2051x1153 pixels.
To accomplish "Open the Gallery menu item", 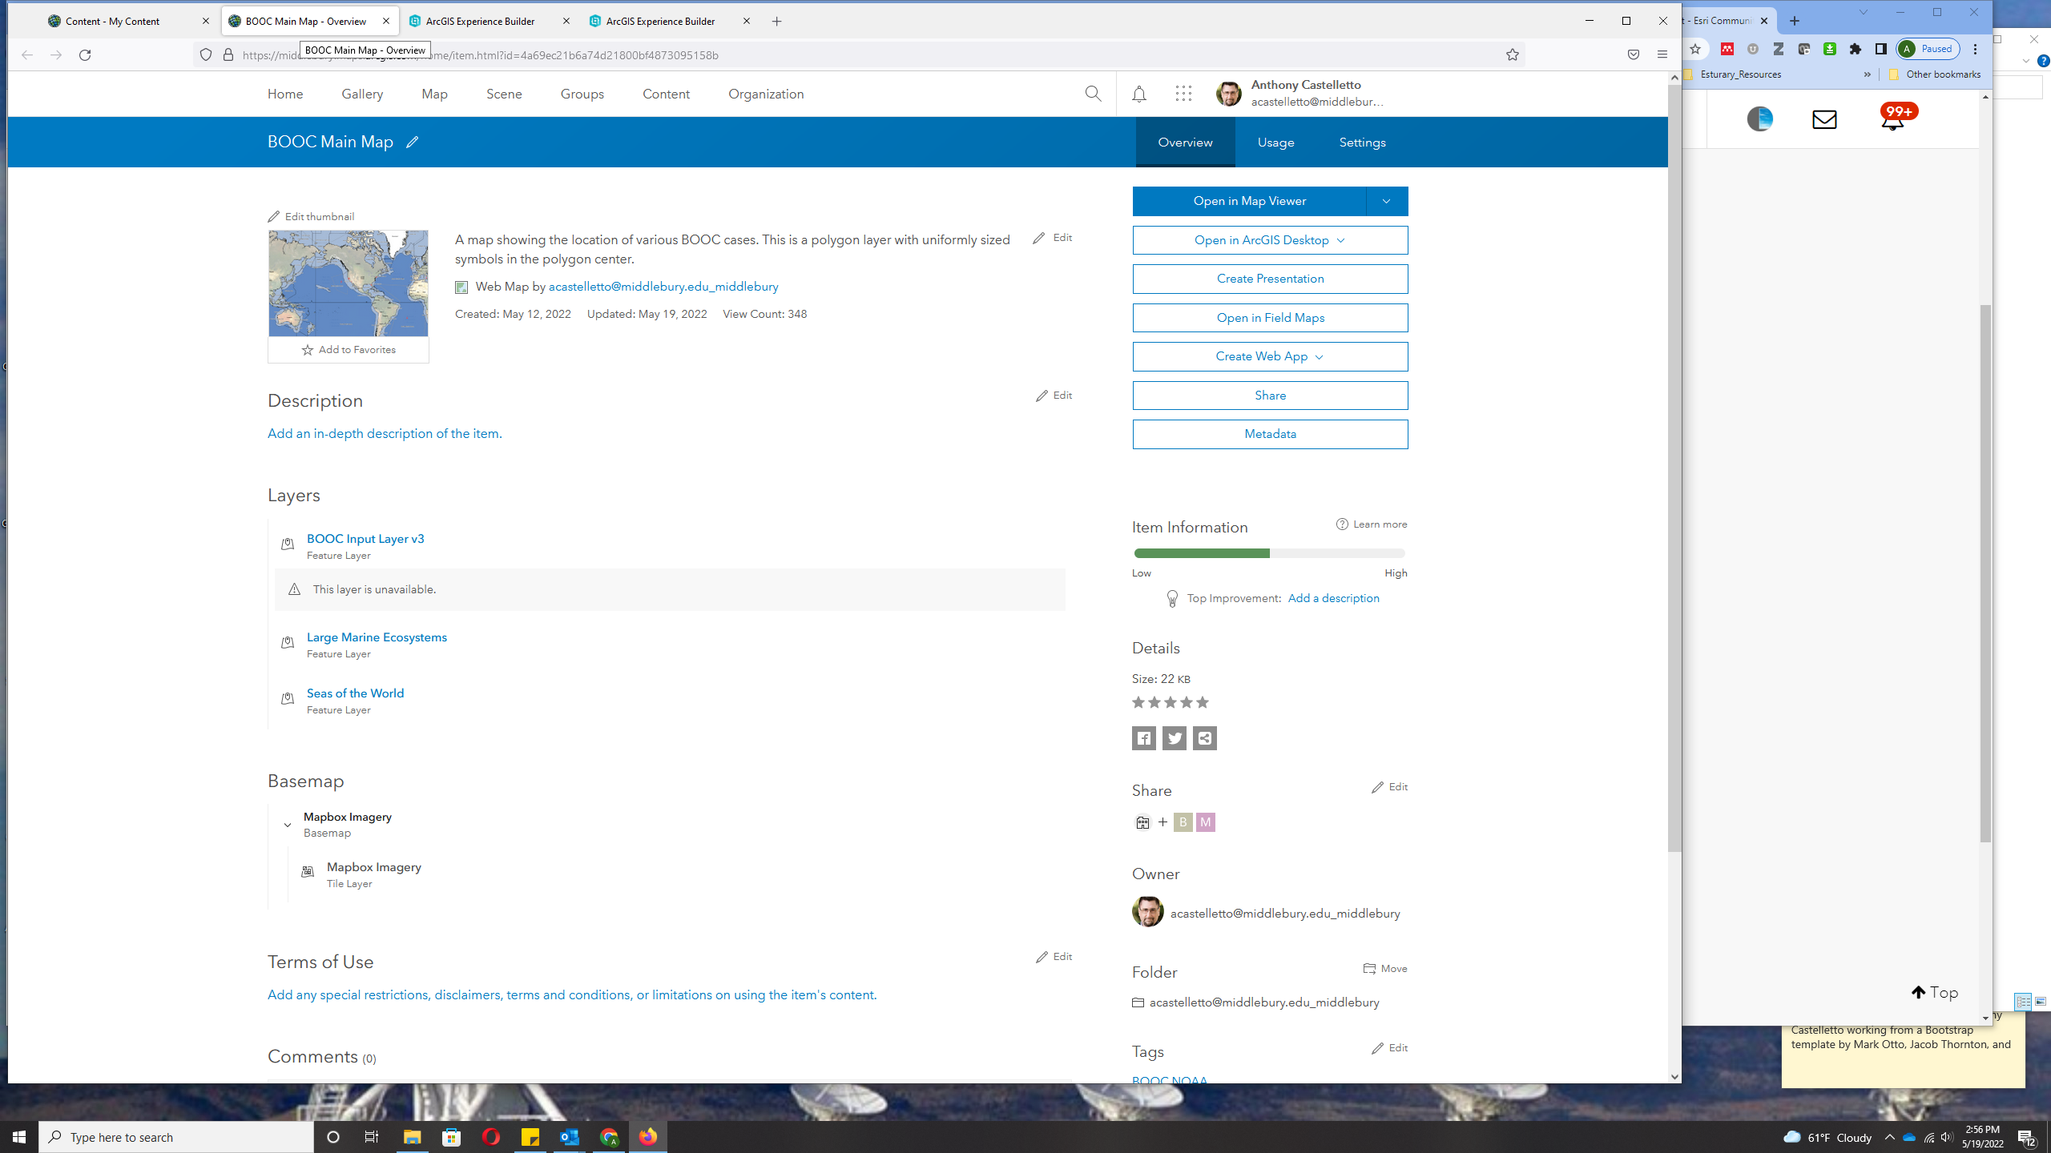I will 362,94.
